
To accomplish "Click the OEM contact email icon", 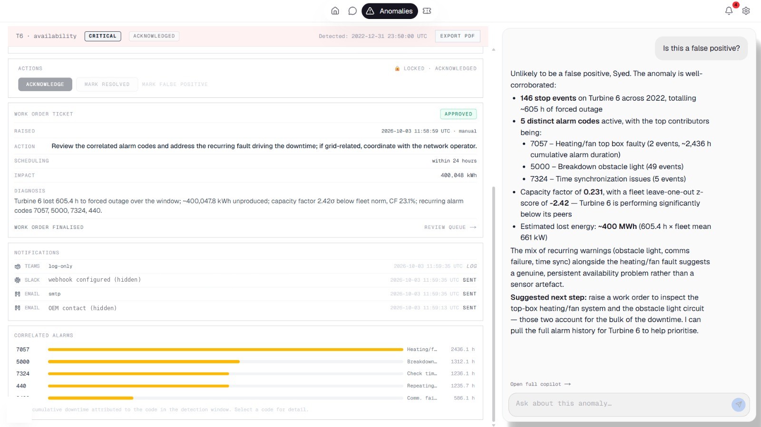I will click(18, 308).
